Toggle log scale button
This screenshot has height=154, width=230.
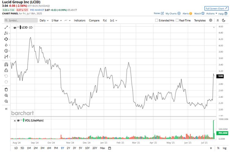tap(224, 148)
